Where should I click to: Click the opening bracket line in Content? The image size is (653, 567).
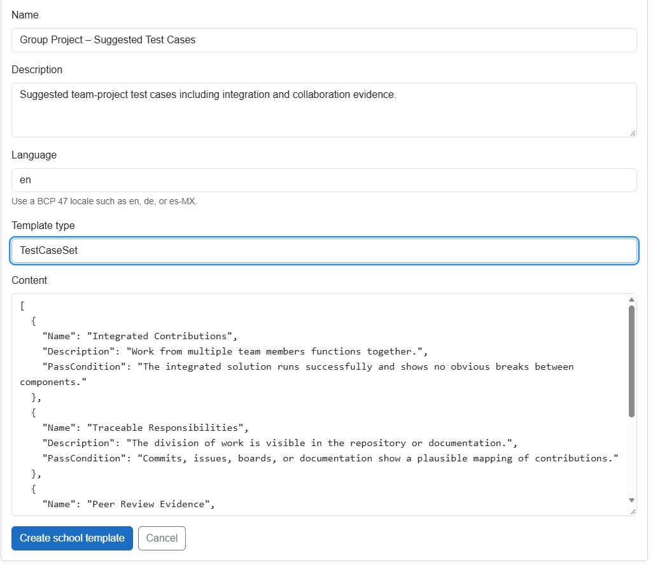(x=22, y=305)
